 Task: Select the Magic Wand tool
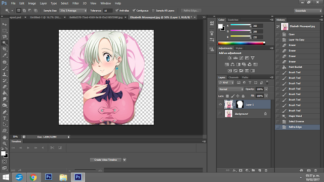[5, 43]
